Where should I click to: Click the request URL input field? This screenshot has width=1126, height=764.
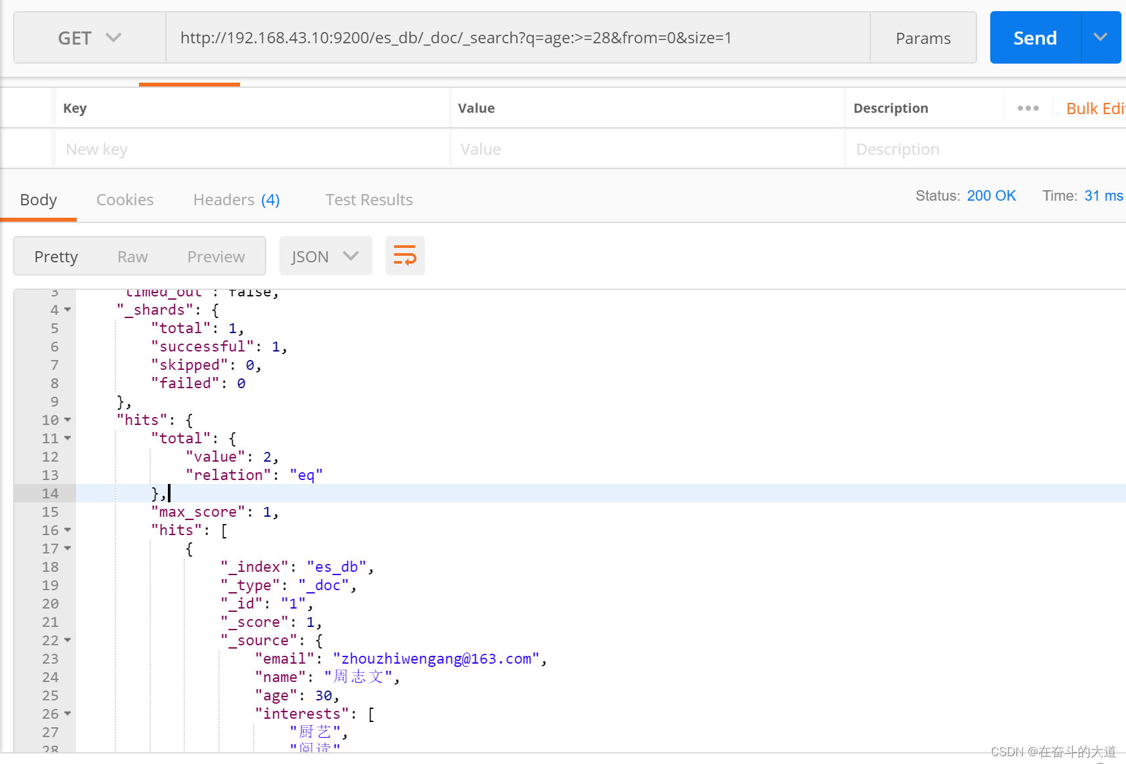pos(518,38)
